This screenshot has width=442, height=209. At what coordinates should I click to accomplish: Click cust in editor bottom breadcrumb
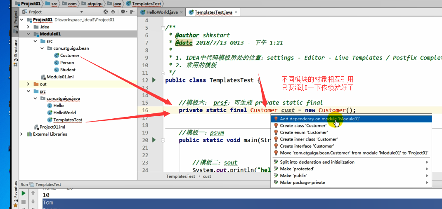[x=206, y=176]
